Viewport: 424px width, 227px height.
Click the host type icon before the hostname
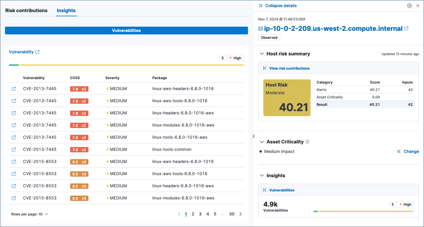260,28
